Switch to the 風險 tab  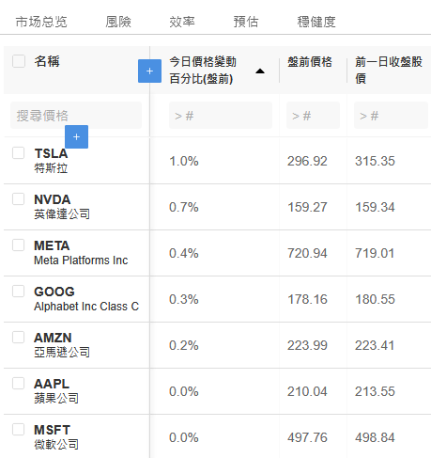(x=118, y=22)
